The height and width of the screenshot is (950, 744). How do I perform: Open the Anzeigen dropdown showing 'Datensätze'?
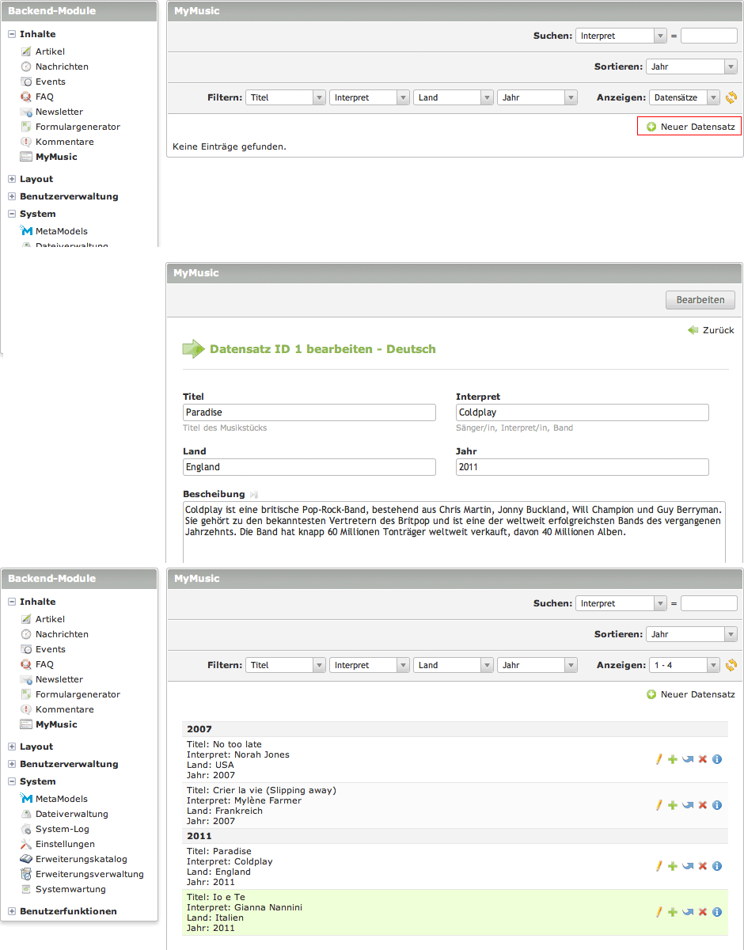coord(684,97)
